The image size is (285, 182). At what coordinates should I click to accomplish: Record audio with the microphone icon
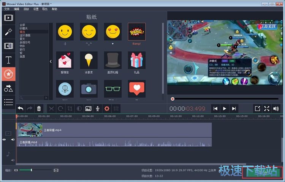[98, 109]
